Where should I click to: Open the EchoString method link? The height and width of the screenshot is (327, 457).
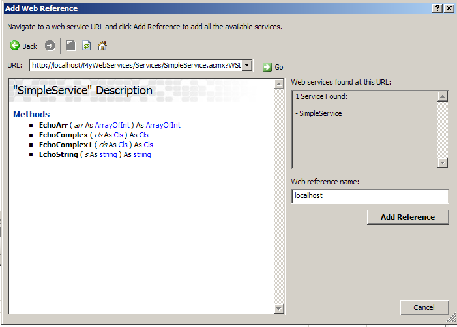click(x=59, y=154)
